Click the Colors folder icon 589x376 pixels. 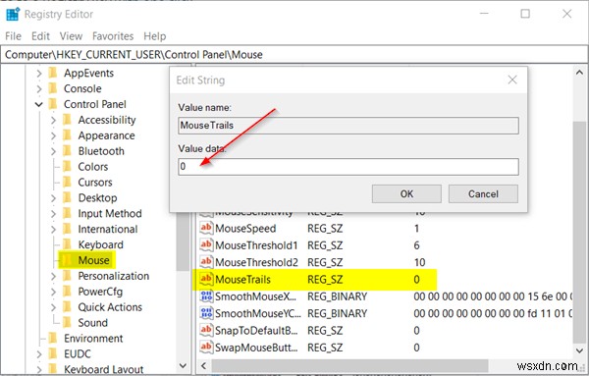pos(67,166)
